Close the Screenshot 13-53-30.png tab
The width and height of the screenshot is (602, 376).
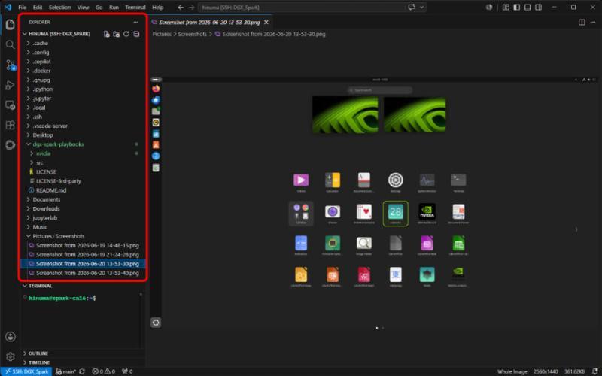pos(266,23)
